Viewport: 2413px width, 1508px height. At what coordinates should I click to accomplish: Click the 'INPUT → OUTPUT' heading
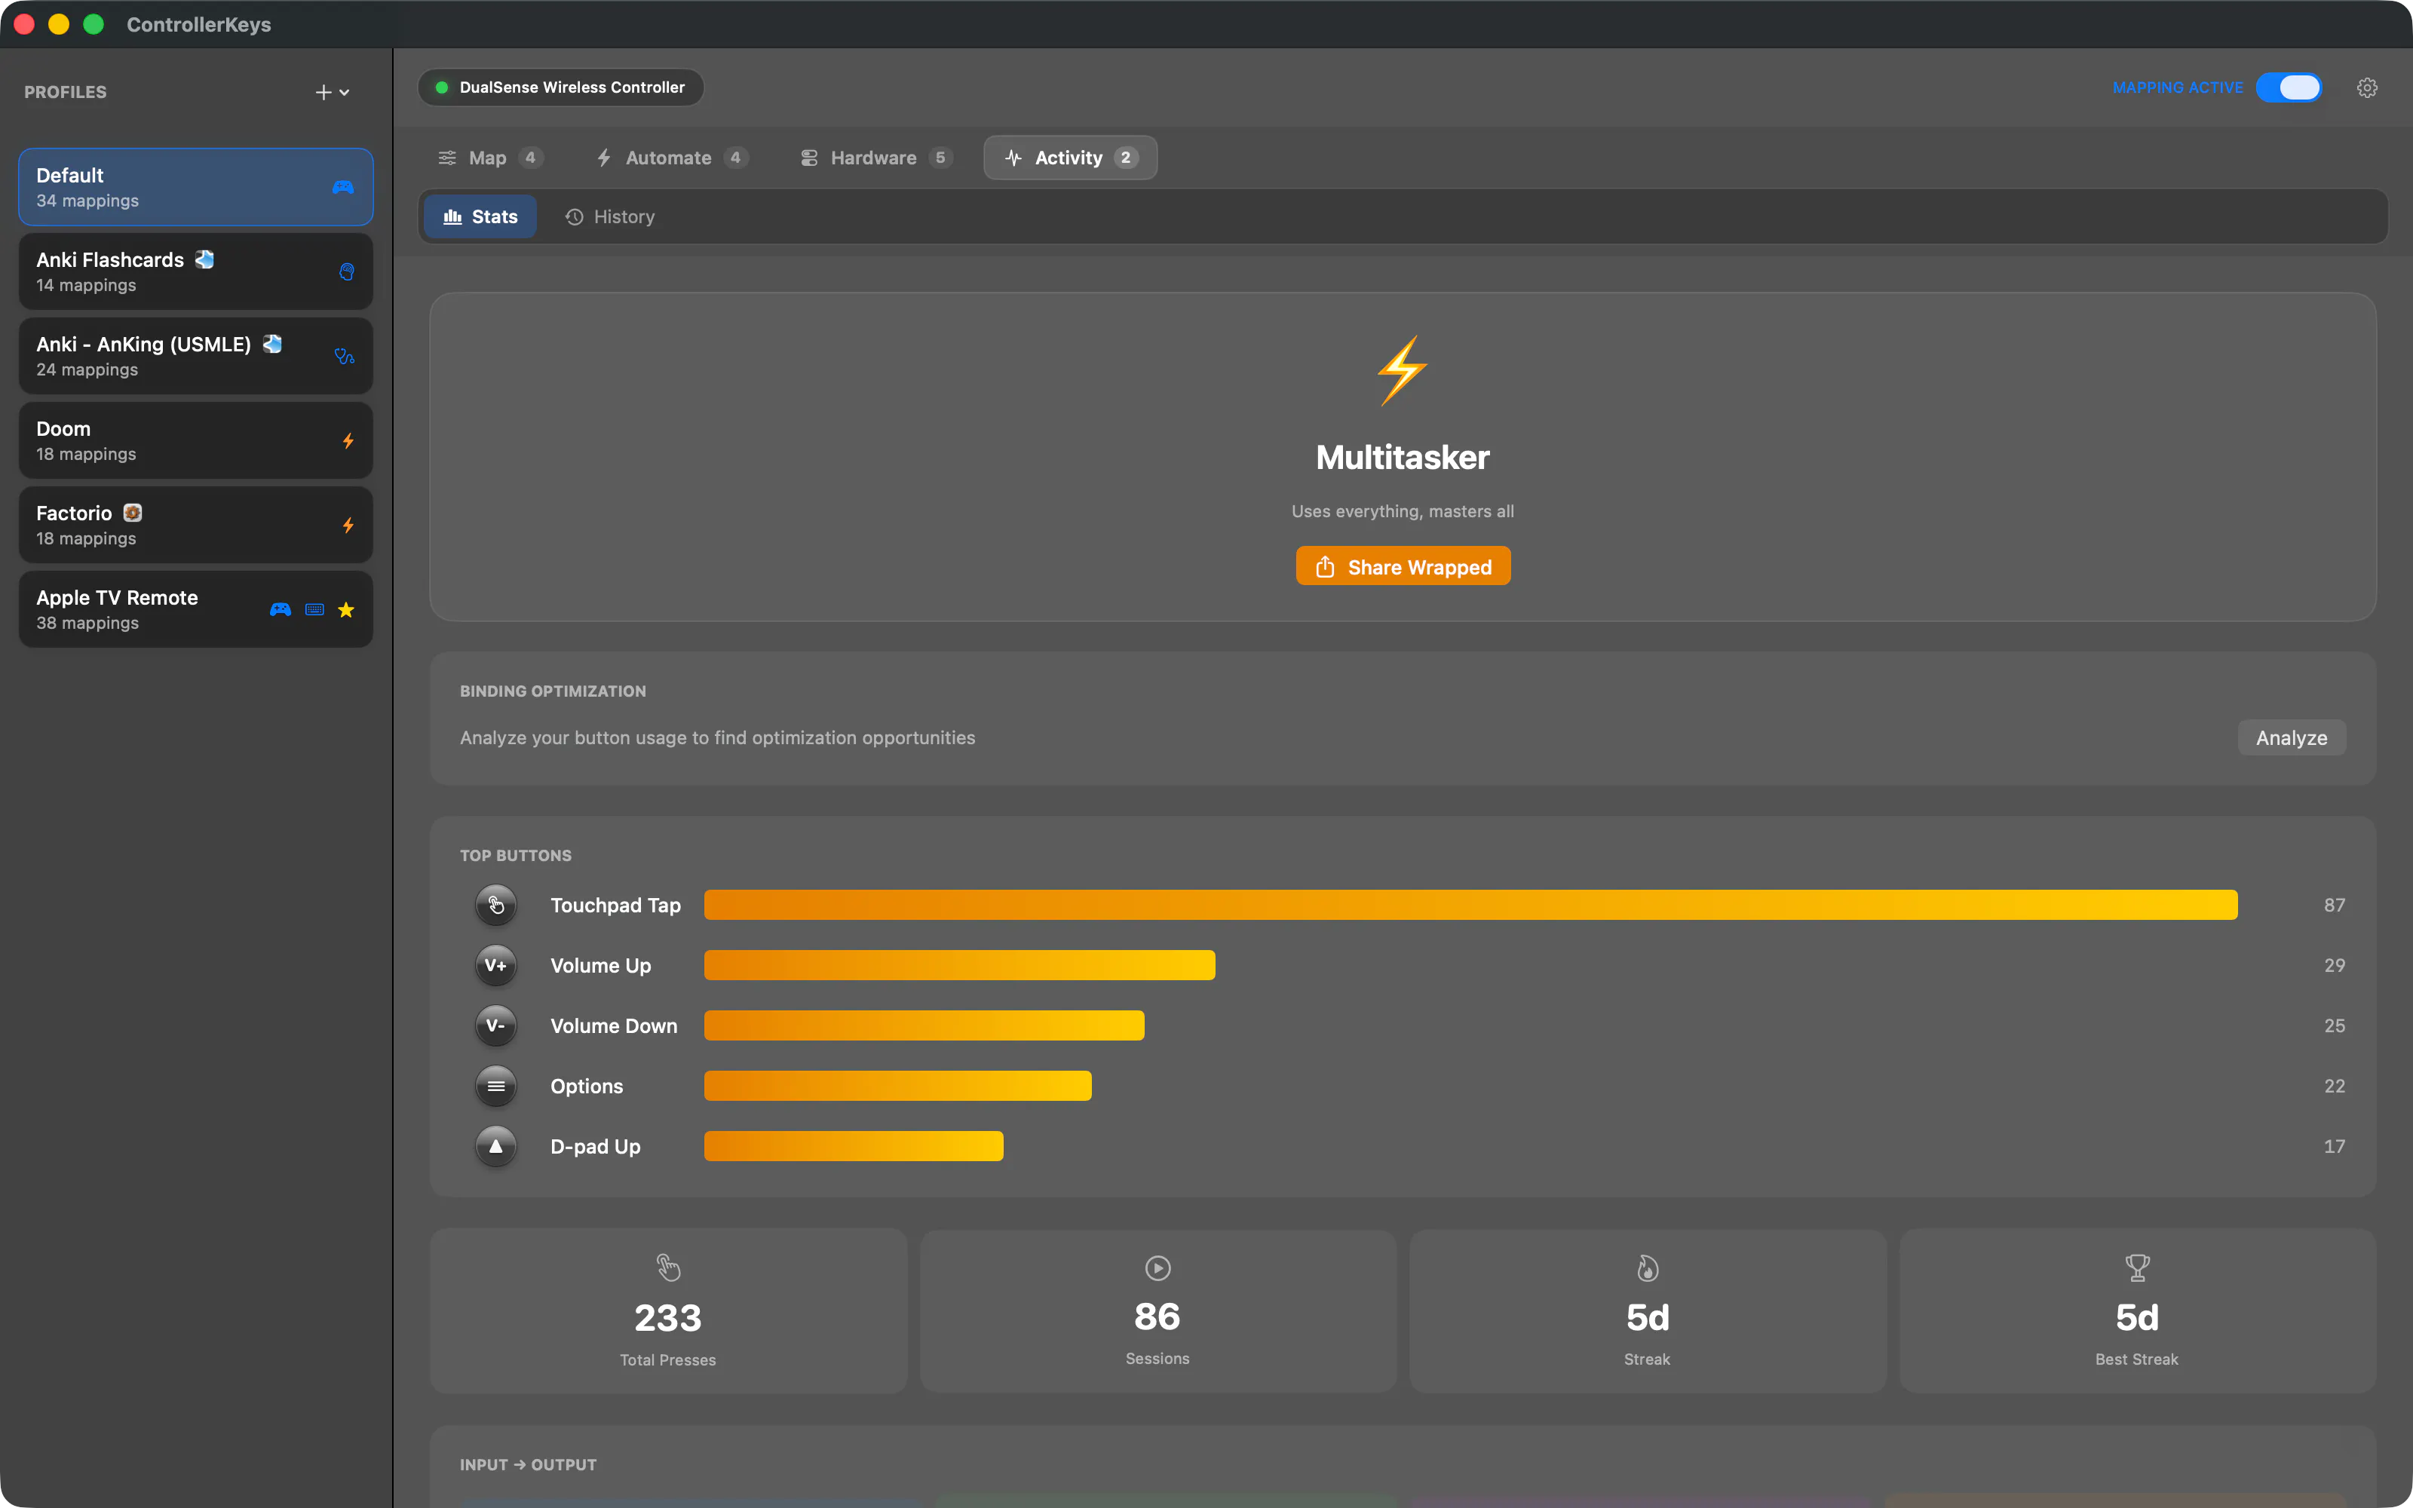(x=529, y=1464)
